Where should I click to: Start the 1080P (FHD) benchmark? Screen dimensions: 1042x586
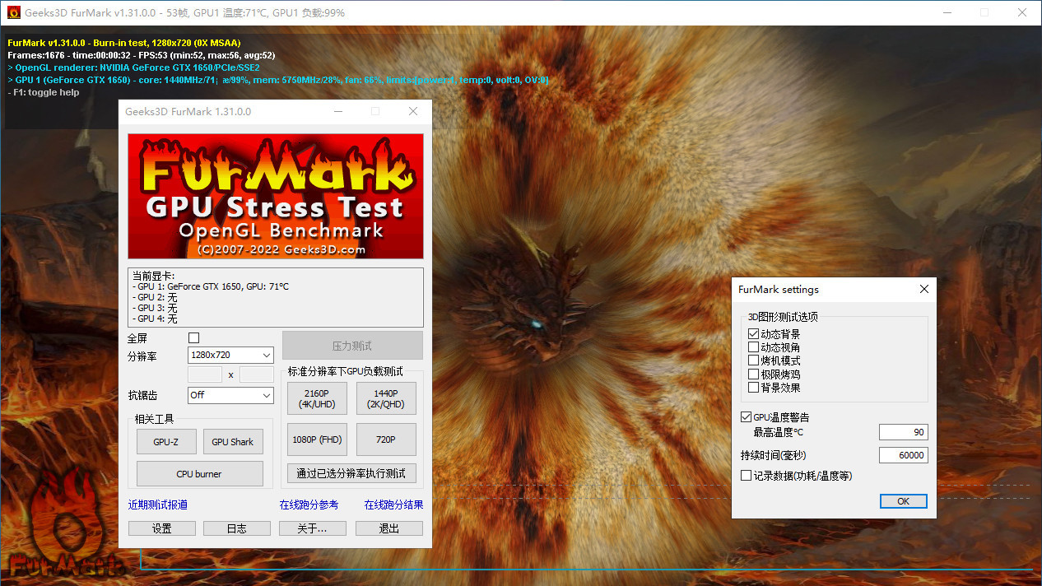point(317,439)
